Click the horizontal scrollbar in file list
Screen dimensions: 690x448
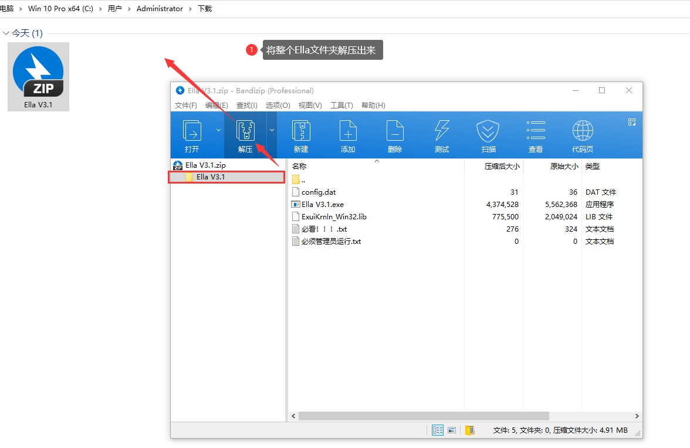pyautogui.click(x=424, y=416)
